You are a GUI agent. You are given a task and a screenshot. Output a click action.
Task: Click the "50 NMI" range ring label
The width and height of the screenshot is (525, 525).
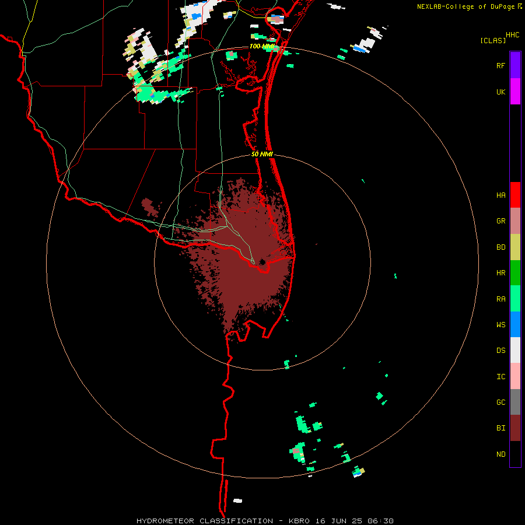click(262, 154)
